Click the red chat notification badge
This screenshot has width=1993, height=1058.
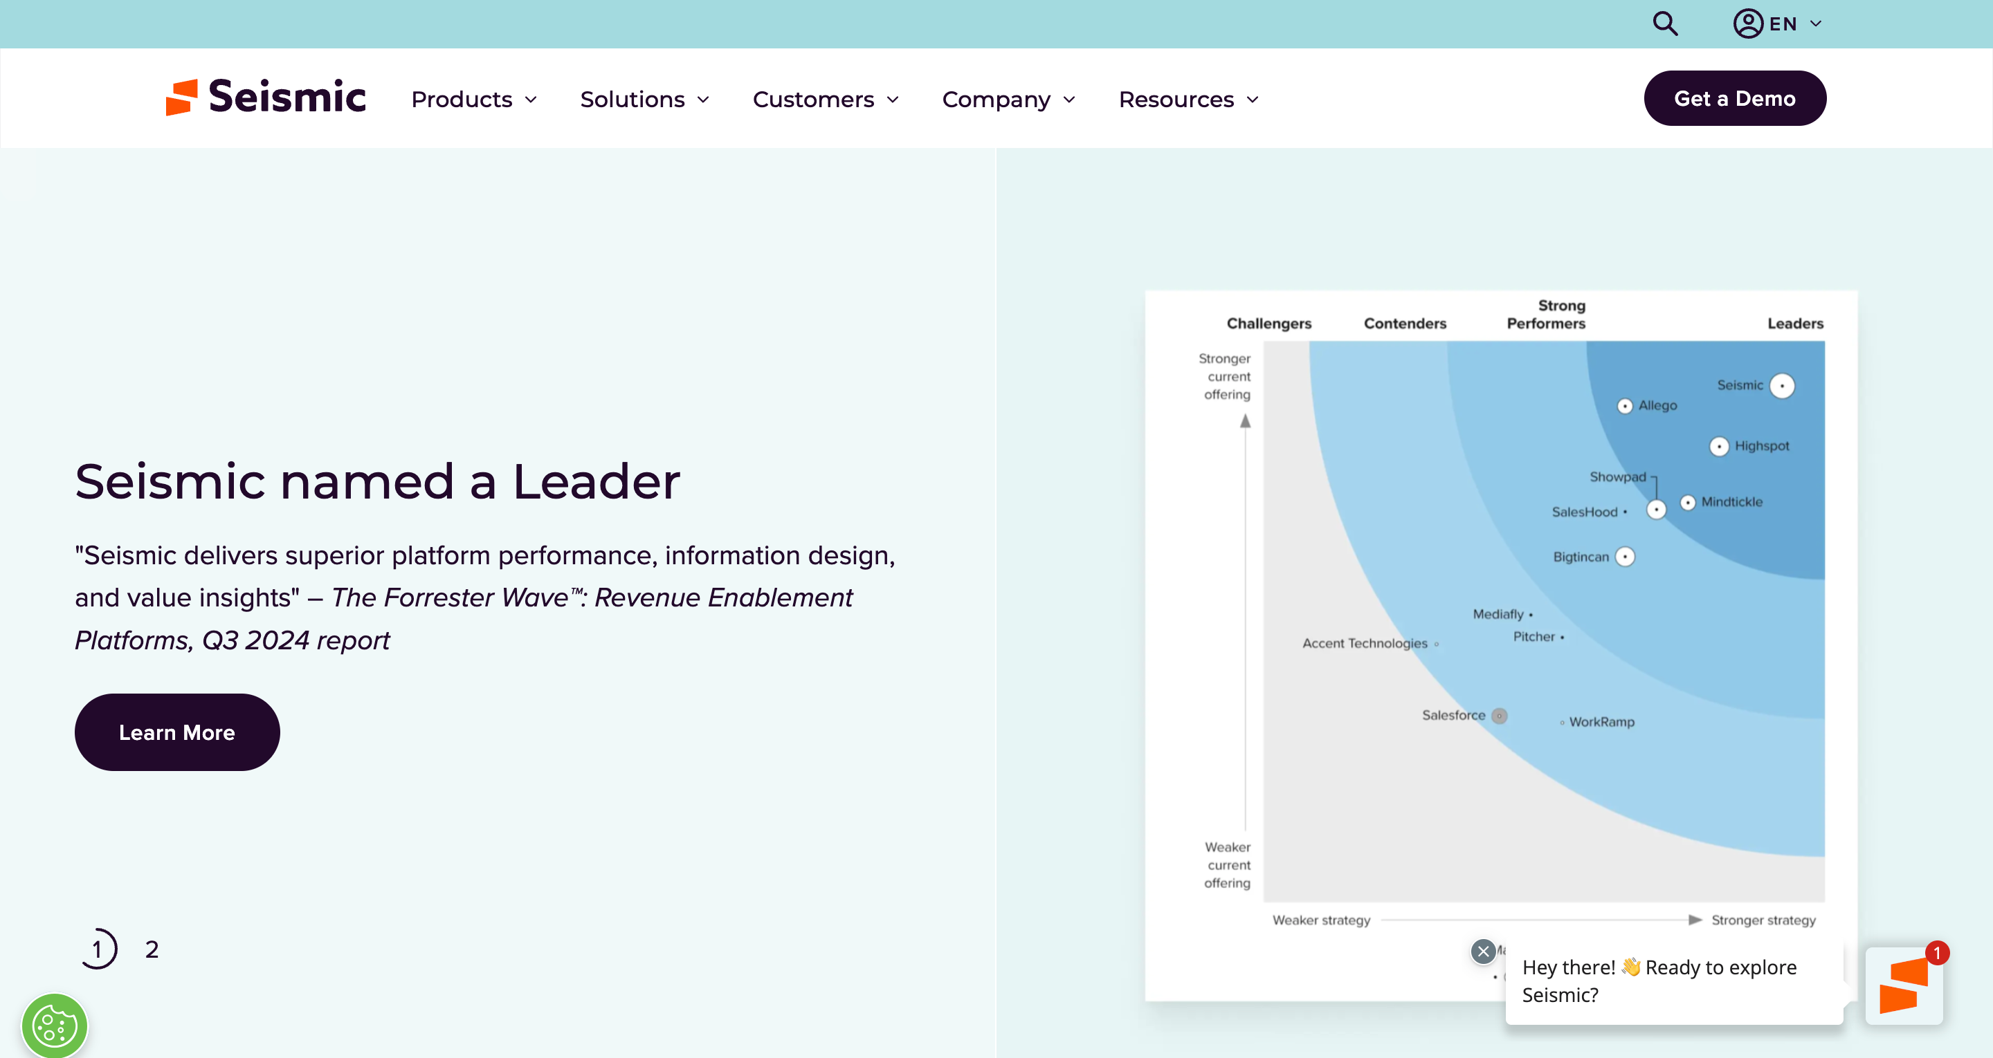pyautogui.click(x=1938, y=953)
